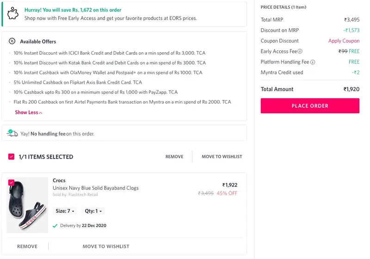
Task: Click Move to Wishlist in selection header
Action: [x=222, y=157]
